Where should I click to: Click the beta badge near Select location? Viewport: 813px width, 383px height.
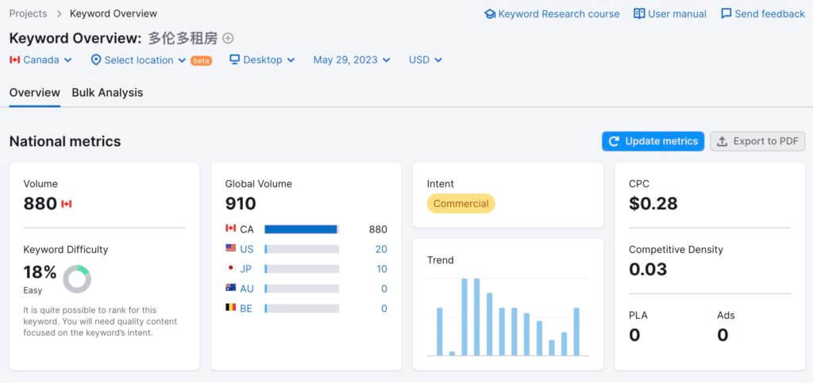point(201,60)
